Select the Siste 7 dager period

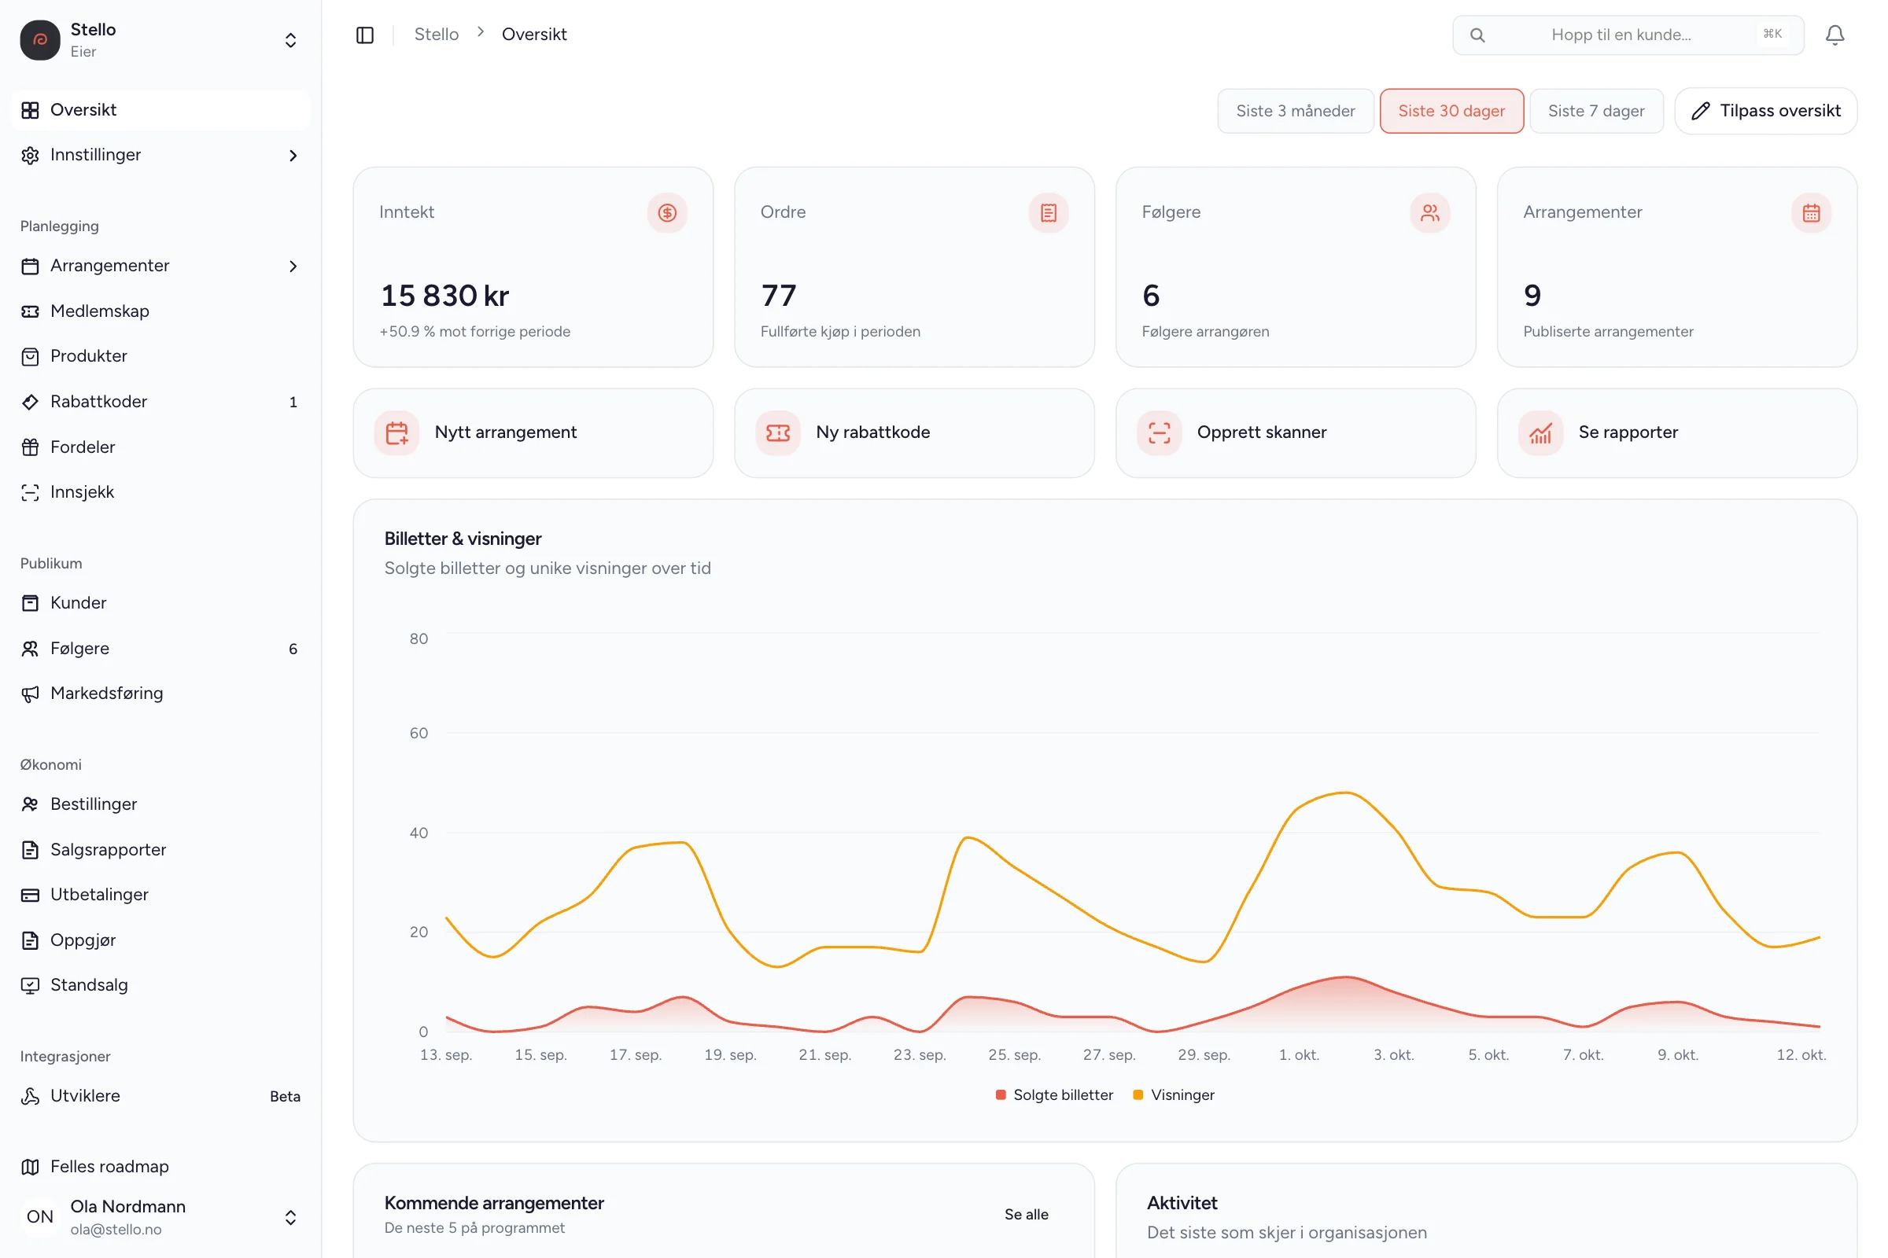click(x=1596, y=111)
